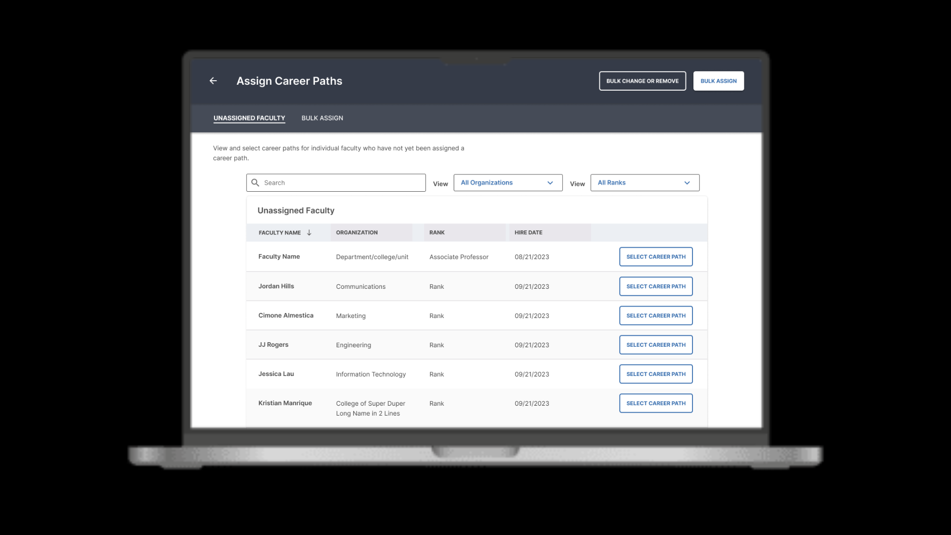Sort by Hire Date column header

528,232
